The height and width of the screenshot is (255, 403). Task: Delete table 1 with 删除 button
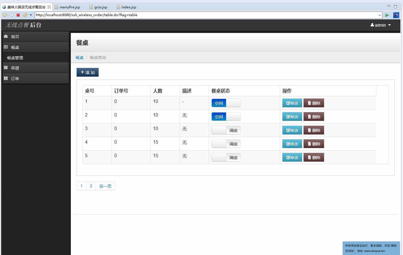314,103
